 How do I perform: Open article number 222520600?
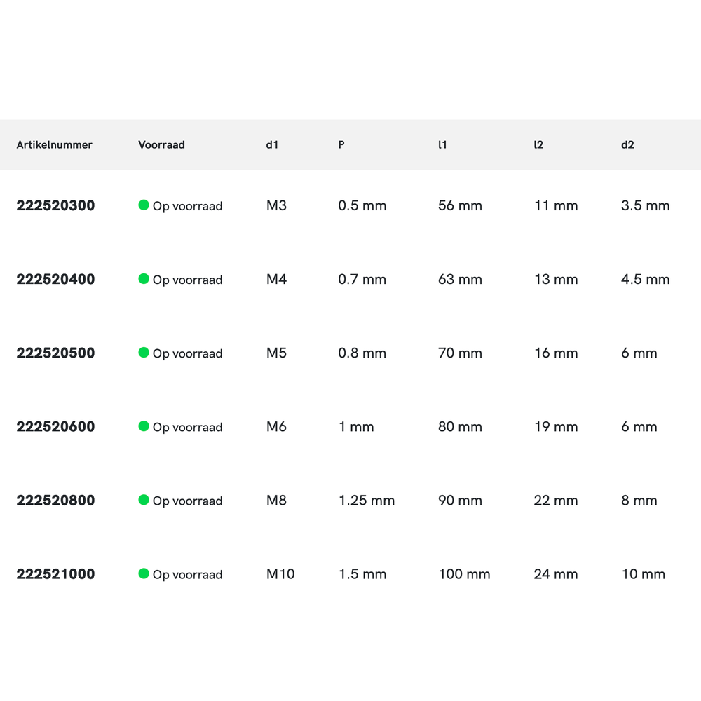[55, 426]
